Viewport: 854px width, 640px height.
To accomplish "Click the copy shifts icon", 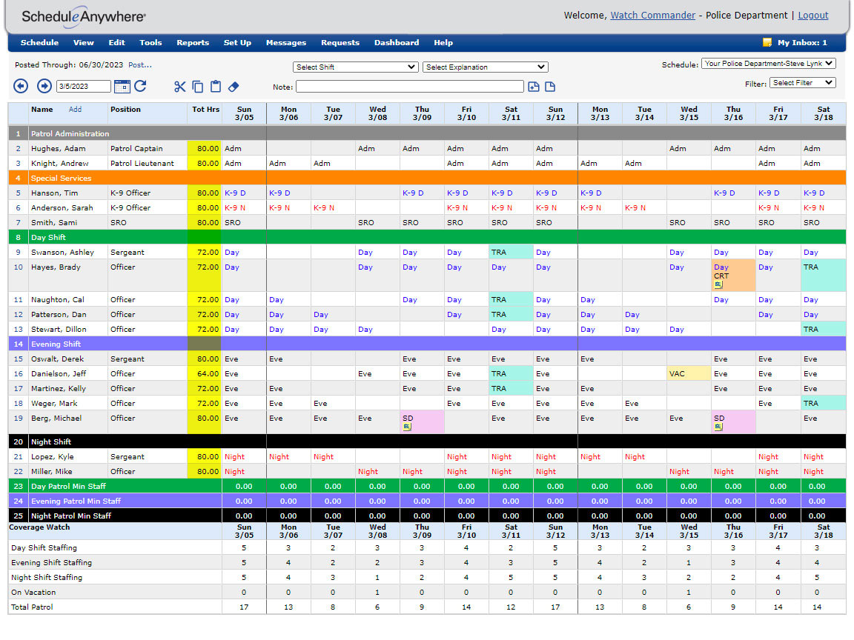I will [198, 87].
